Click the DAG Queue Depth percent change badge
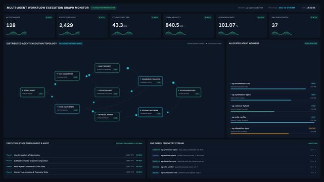Screen dimensions: 324x182 point(314,18)
